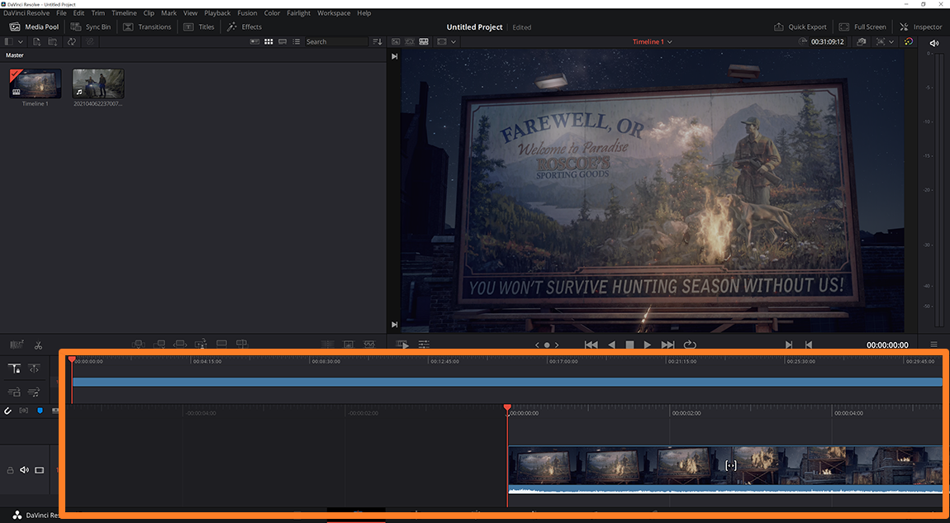Disable the video track monitor icon
This screenshot has width=950, height=523.
pos(40,469)
